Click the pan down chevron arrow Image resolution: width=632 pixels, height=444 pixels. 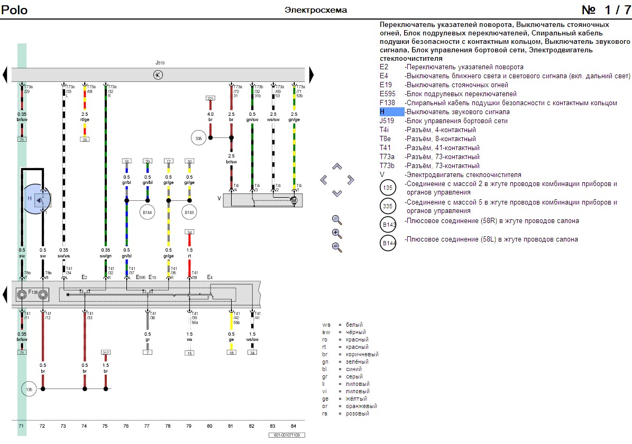point(337,193)
